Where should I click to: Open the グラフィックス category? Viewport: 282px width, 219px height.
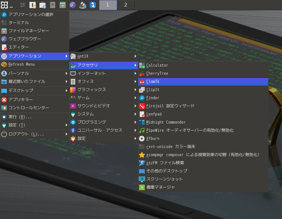point(104,89)
